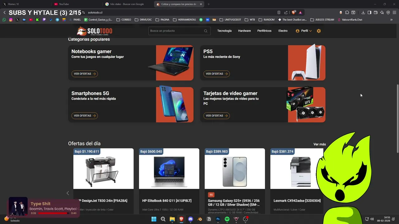
Task: Open a new browser tab
Action: click(x=209, y=4)
